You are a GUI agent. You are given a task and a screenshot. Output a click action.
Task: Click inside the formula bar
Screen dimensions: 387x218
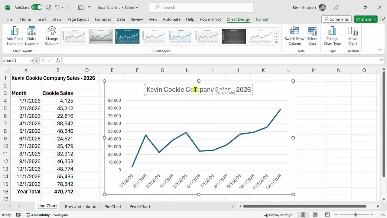tap(221, 60)
